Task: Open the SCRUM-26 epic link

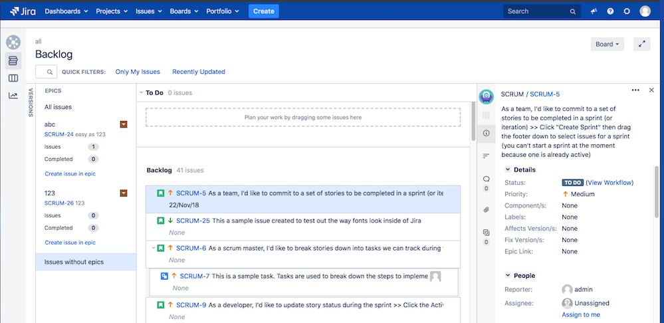Action: click(59, 203)
